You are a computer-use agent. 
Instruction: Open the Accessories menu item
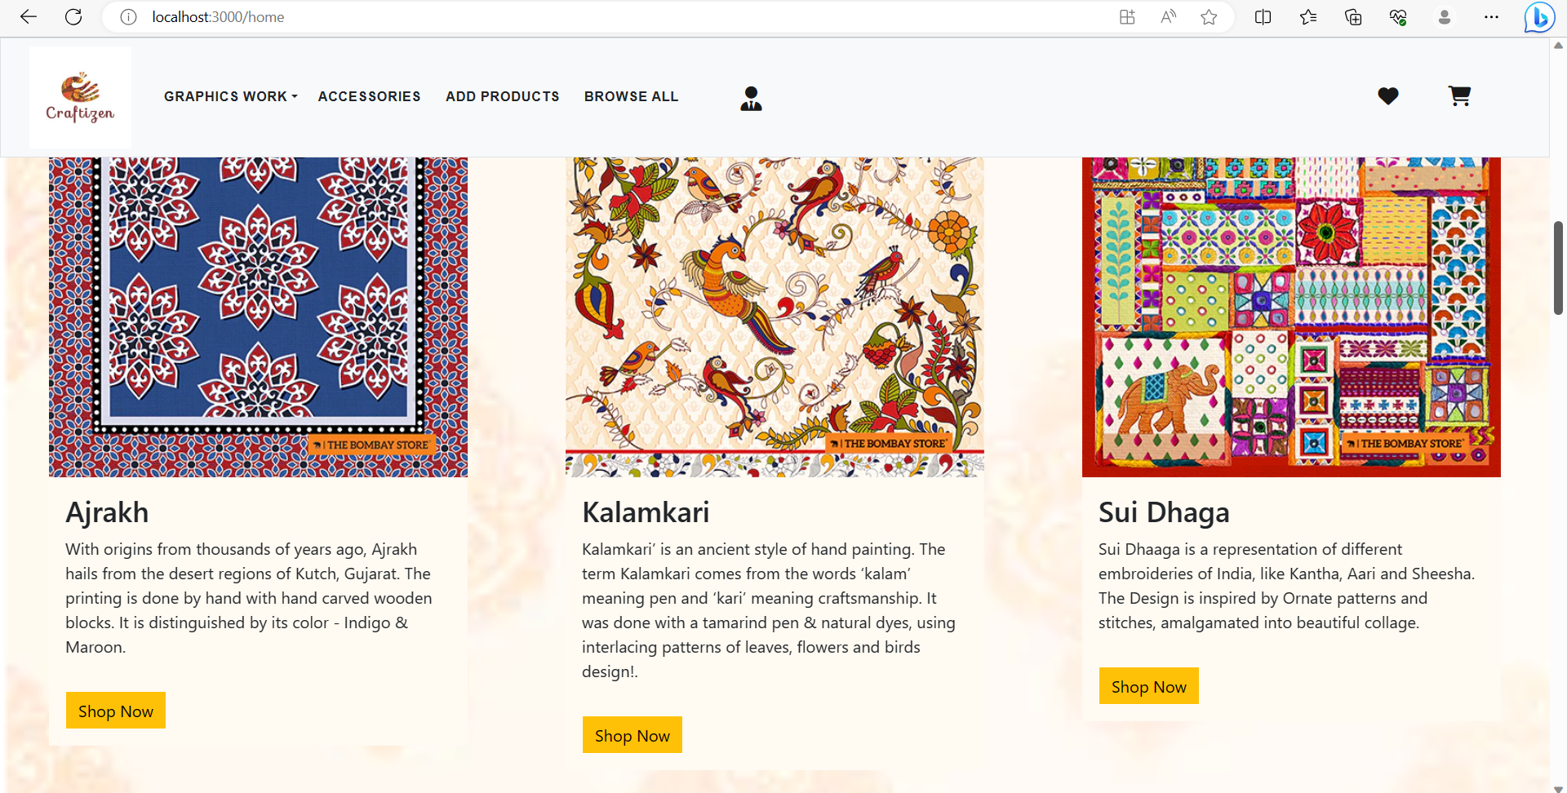tap(369, 96)
